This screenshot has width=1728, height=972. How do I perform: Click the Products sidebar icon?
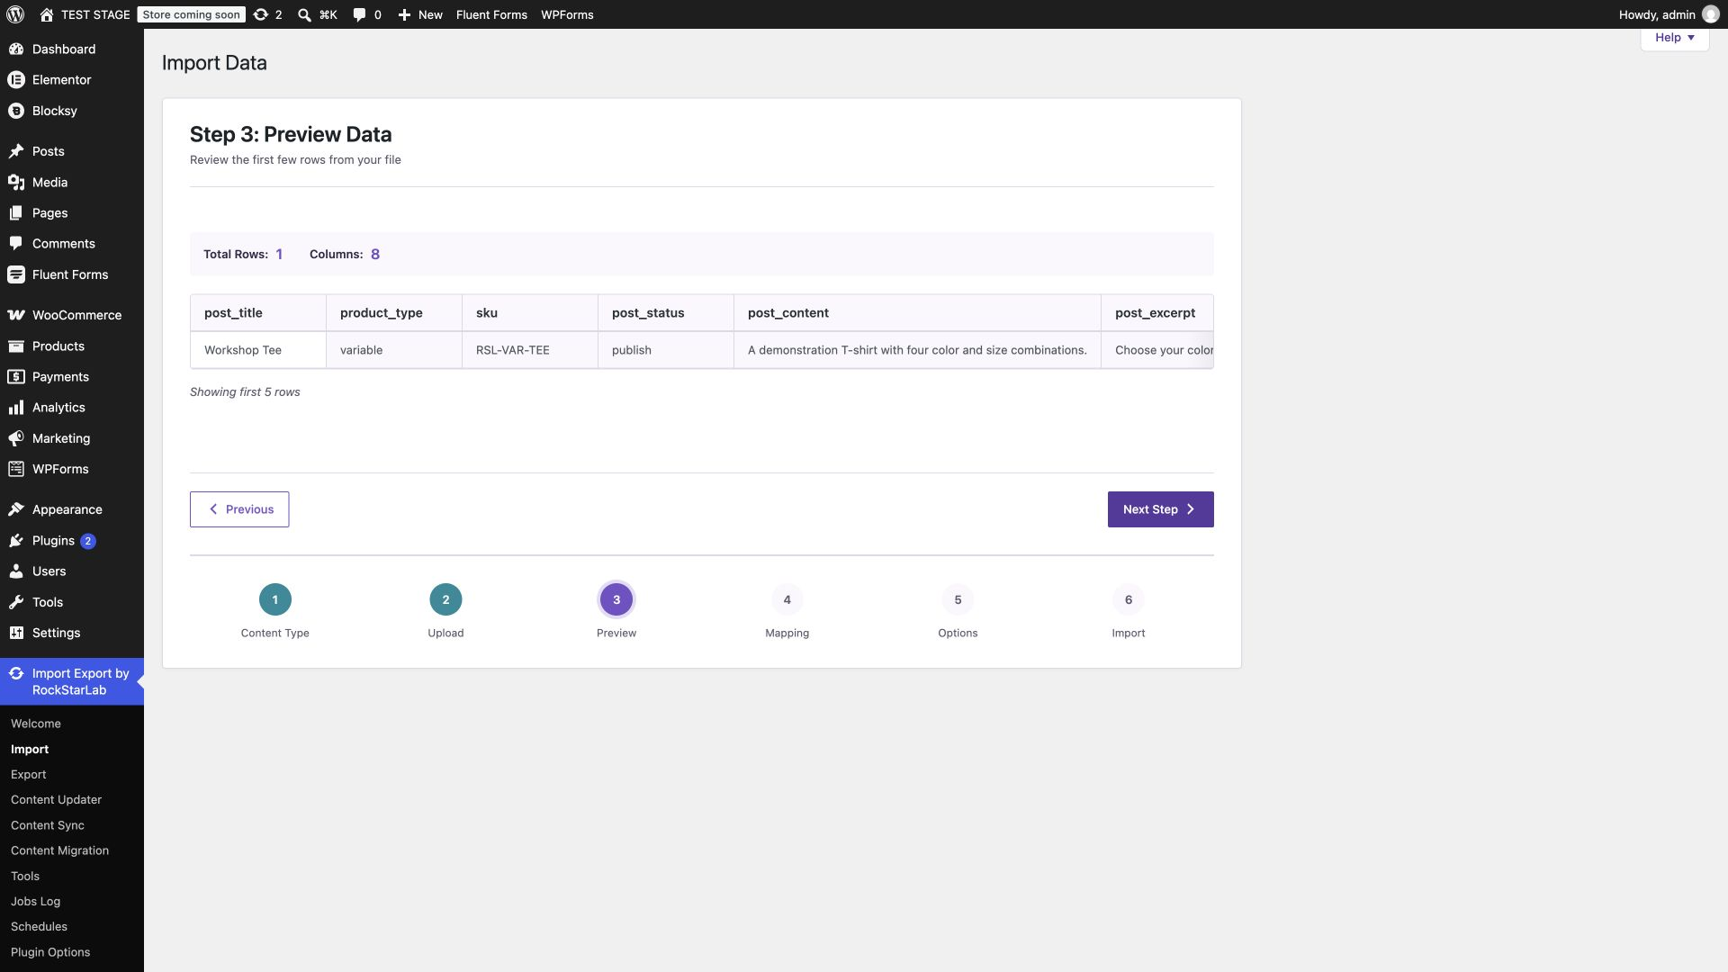point(16,346)
